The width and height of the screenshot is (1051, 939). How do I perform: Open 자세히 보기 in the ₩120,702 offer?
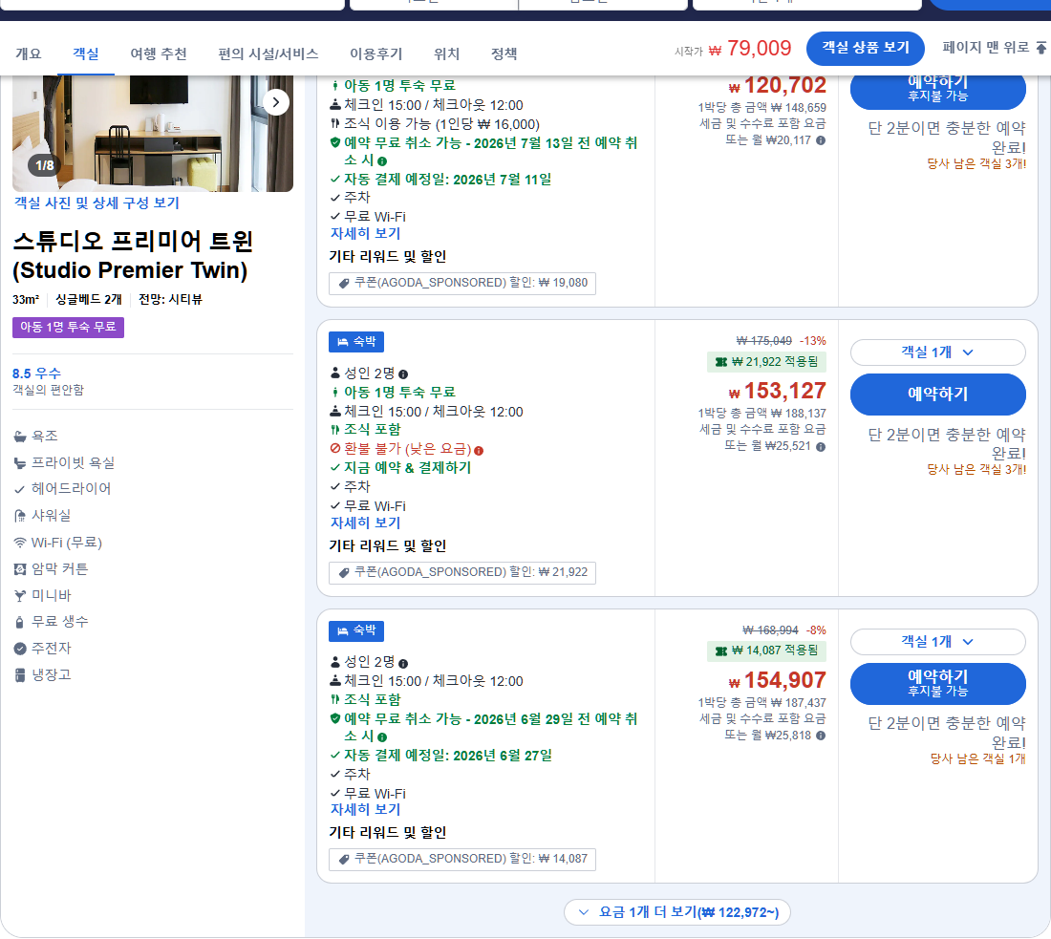click(x=365, y=234)
